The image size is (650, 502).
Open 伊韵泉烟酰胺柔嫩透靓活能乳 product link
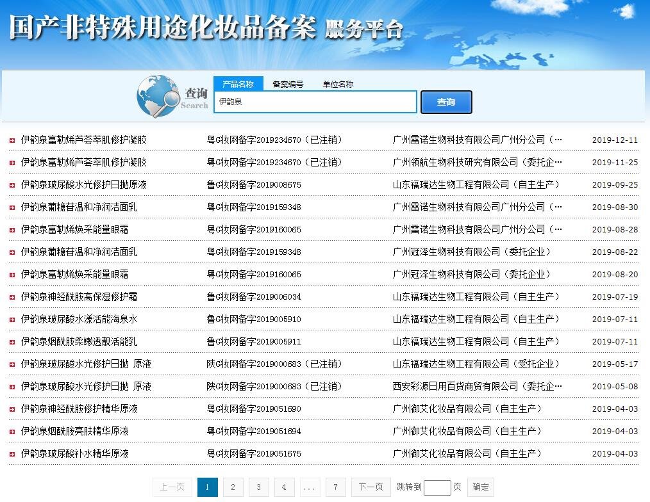pyautogui.click(x=79, y=341)
